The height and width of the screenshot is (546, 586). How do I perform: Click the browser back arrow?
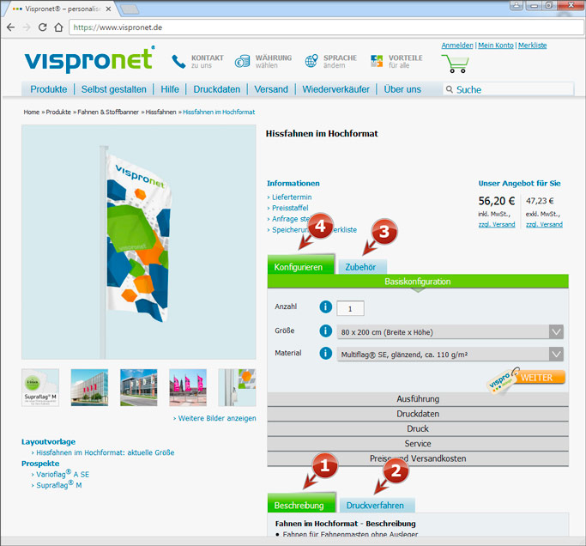click(11, 27)
